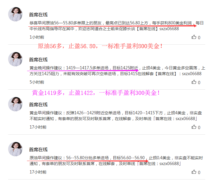
Task: Open 首席在线 username on the third post
Action: [x=38, y=105]
